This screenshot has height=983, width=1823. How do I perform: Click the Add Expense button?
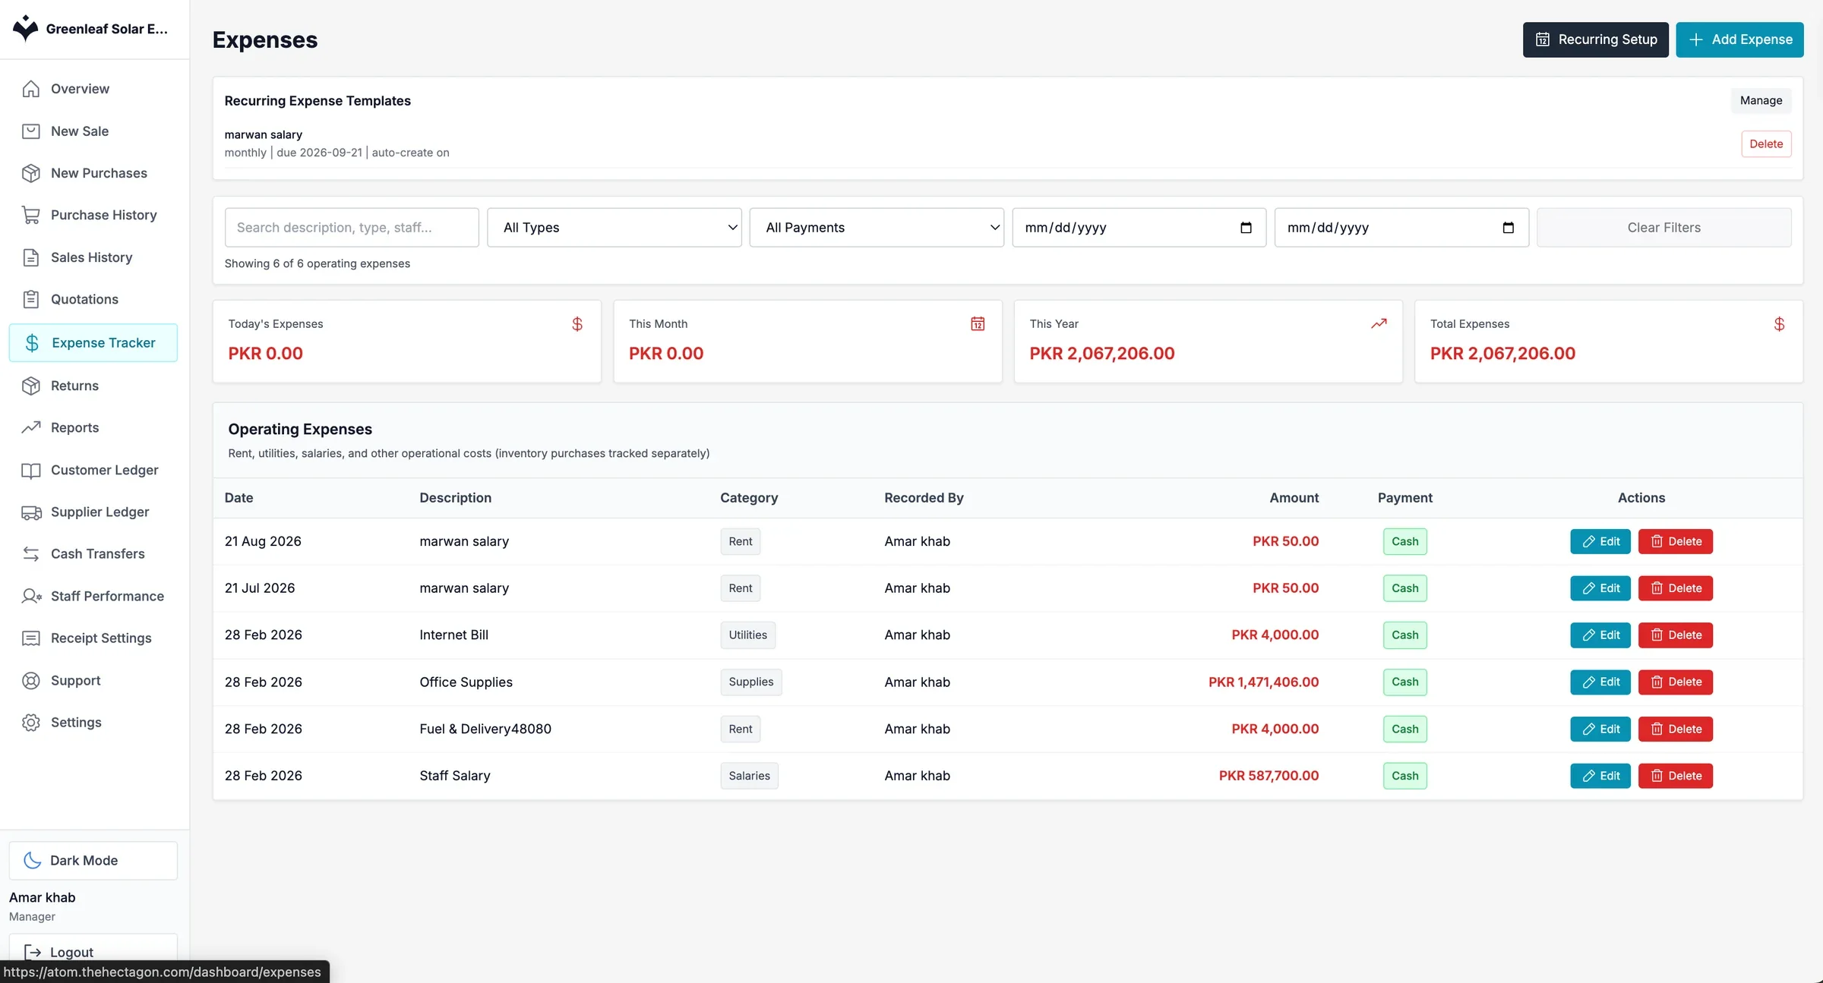1739,39
